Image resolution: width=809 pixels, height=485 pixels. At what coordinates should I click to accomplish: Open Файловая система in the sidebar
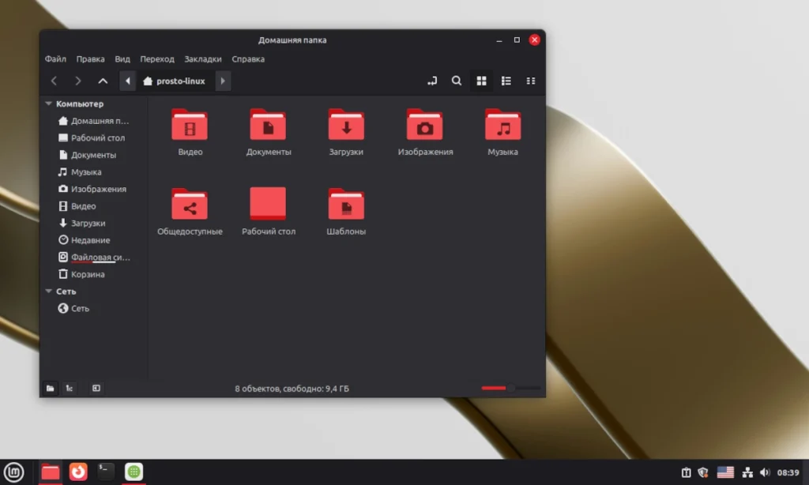coord(93,257)
